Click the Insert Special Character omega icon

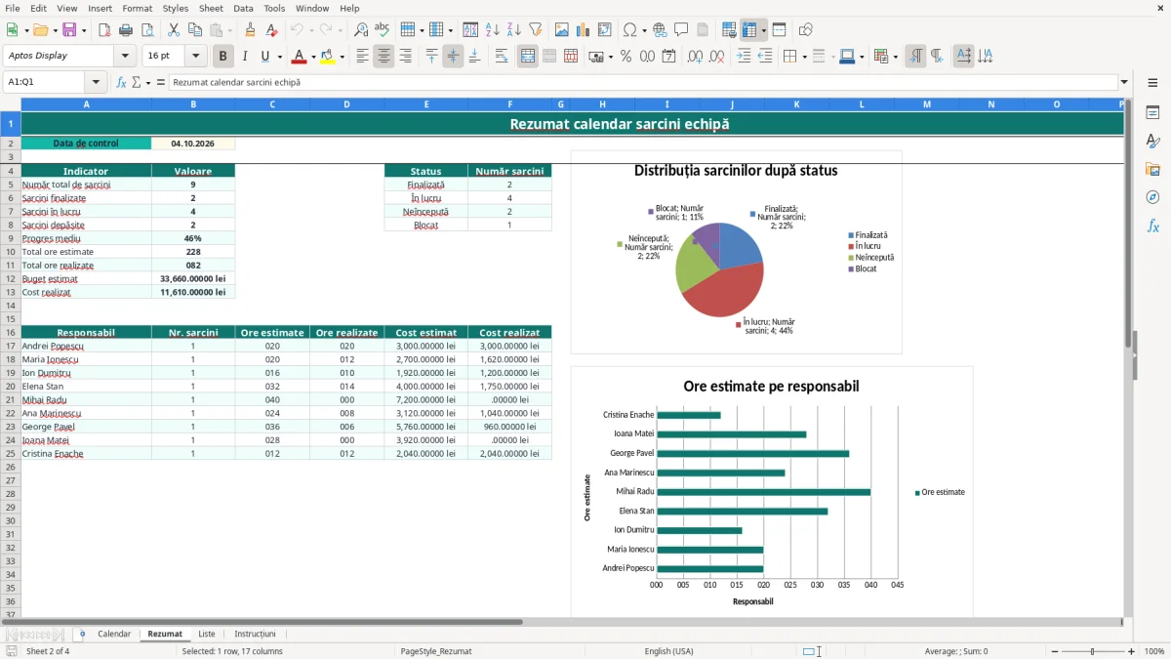[629, 30]
